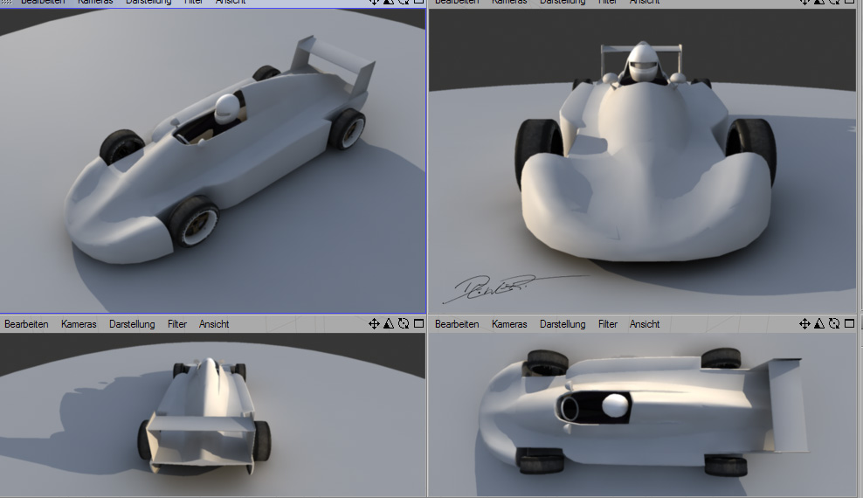Open the Darstellung menu of the top-down viewport

pos(563,324)
